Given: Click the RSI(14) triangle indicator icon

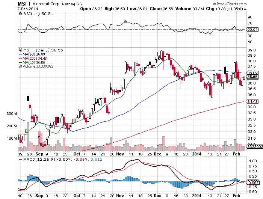Looking at the screenshot, I should pos(20,14).
